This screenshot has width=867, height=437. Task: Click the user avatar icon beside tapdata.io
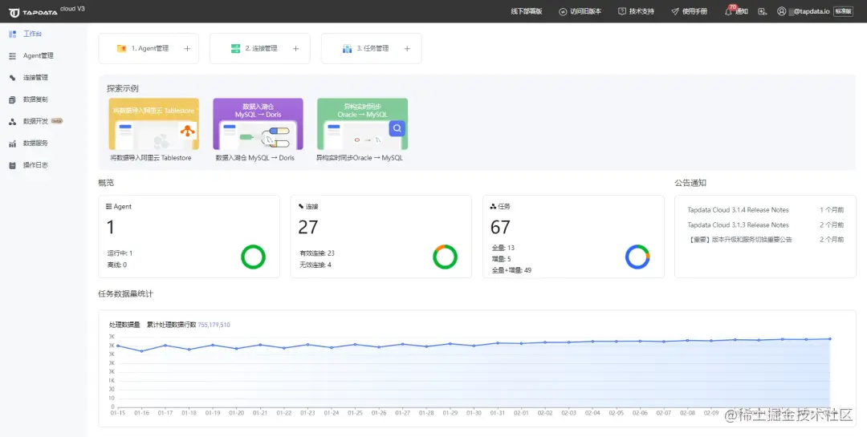(781, 11)
